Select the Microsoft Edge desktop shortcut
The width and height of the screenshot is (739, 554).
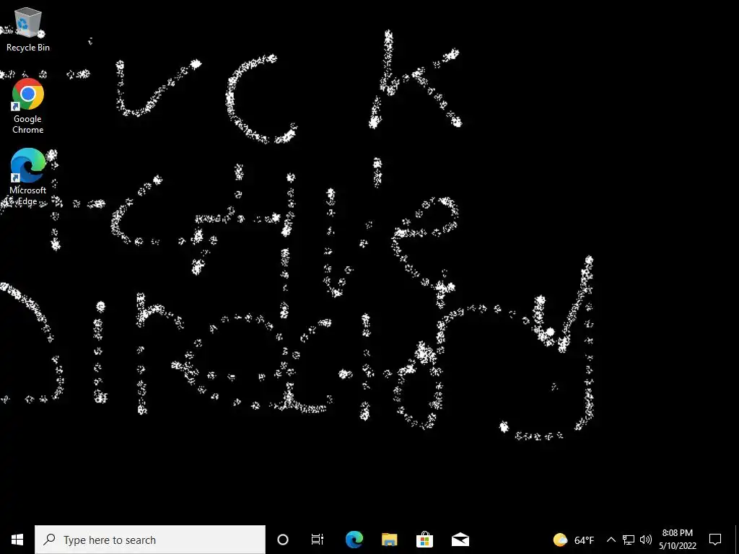click(x=28, y=177)
